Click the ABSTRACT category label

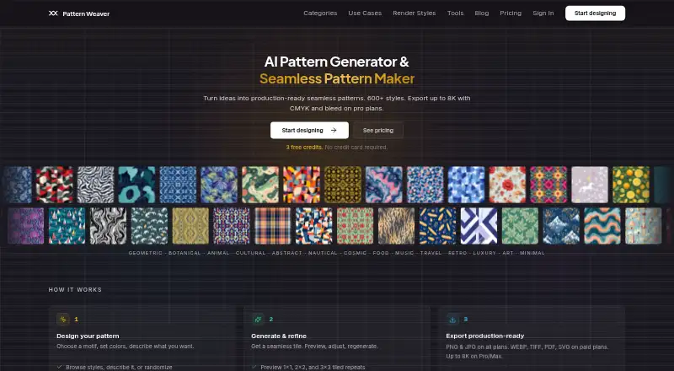(x=287, y=253)
